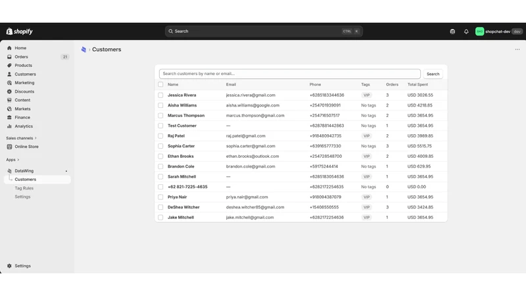Check the Jake Mitchell row checkbox
The image size is (526, 296).
(x=160, y=218)
